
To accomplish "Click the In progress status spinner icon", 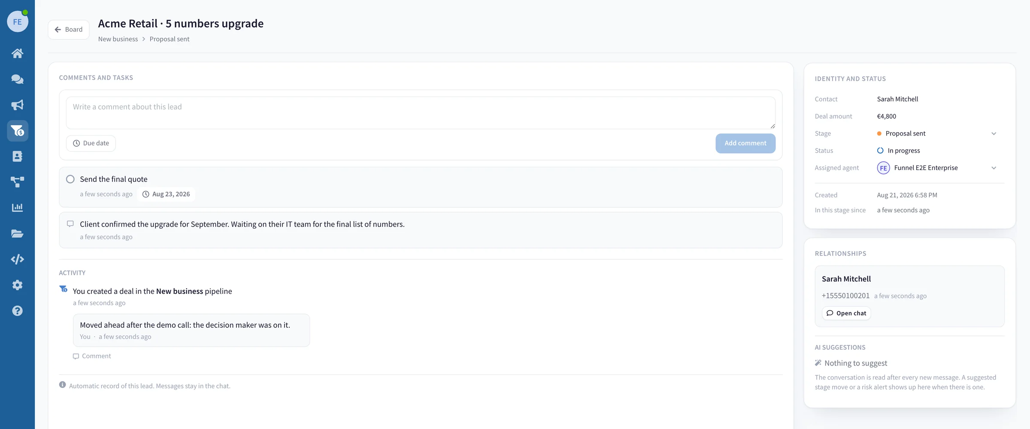I will [880, 151].
